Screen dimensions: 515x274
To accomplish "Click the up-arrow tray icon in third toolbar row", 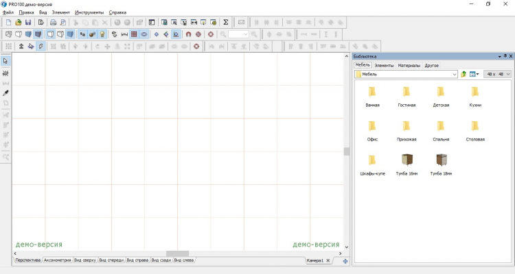I will (x=21, y=46).
